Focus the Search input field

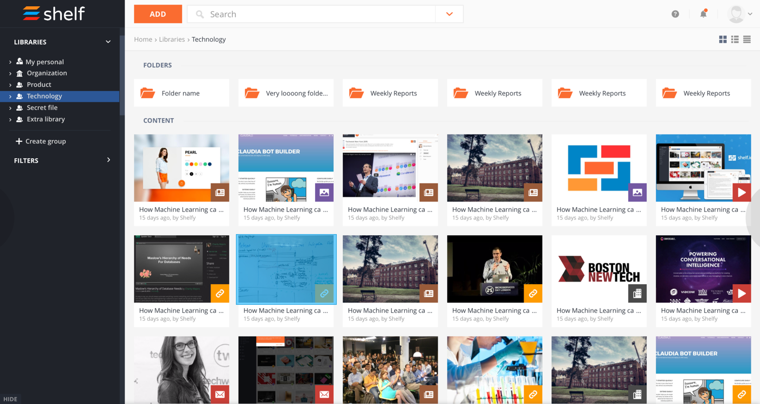[311, 14]
